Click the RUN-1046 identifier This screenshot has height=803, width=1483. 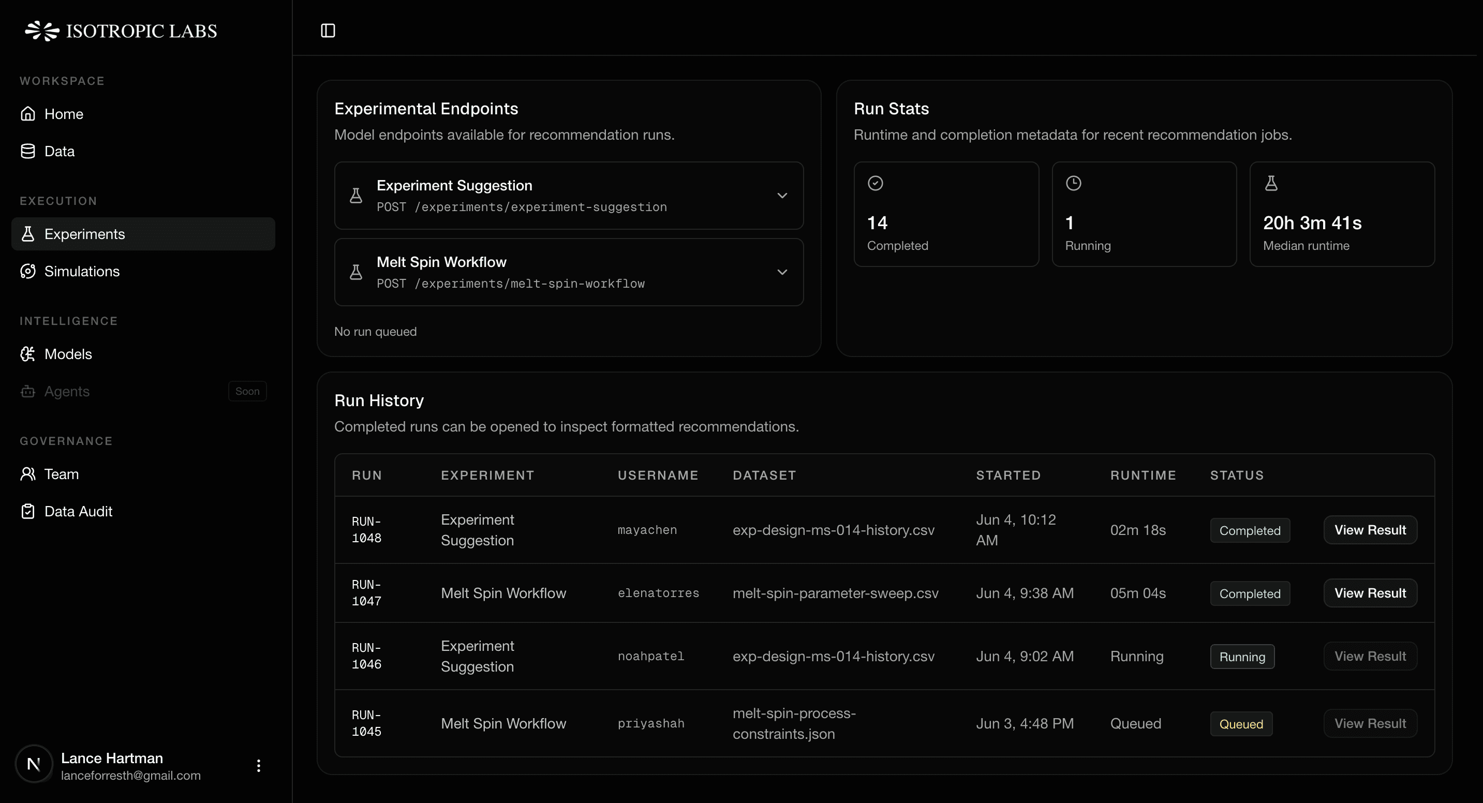[367, 657]
